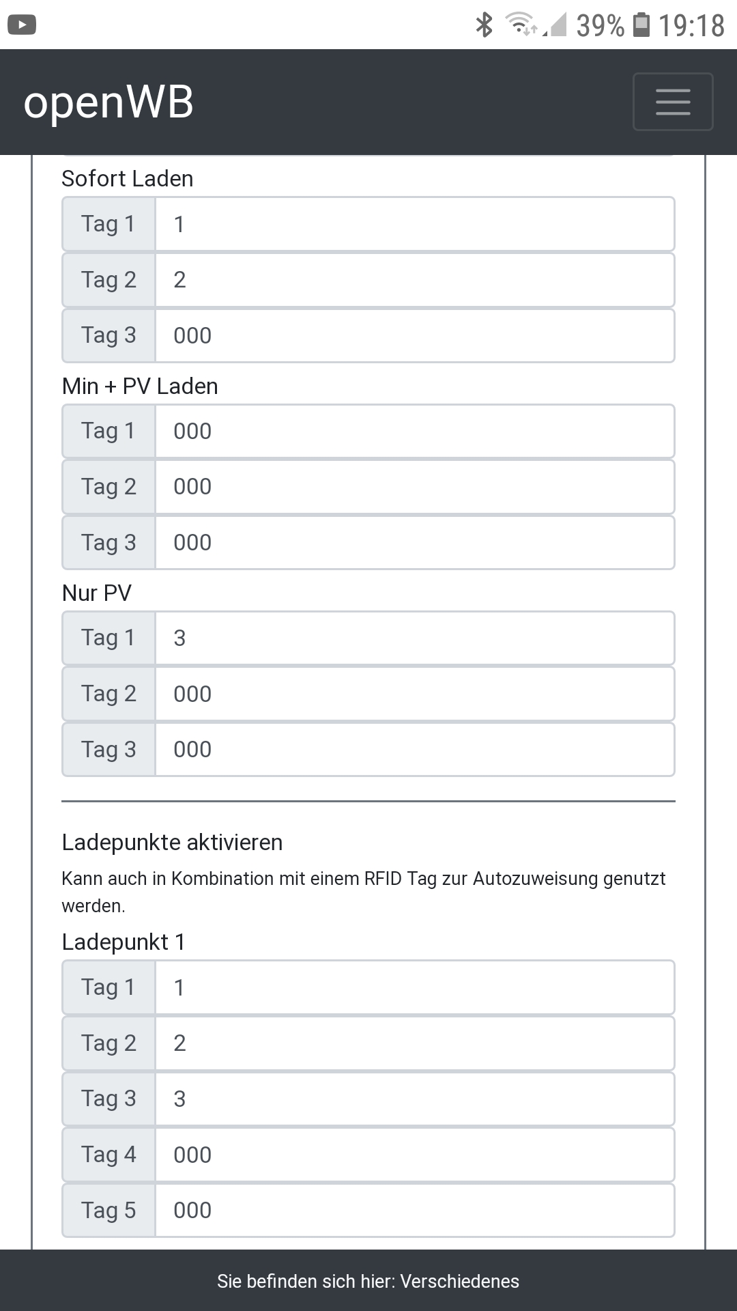Viewport: 737px width, 1311px height.
Task: Click Min + PV Laden Tag 1 input
Action: [415, 432]
